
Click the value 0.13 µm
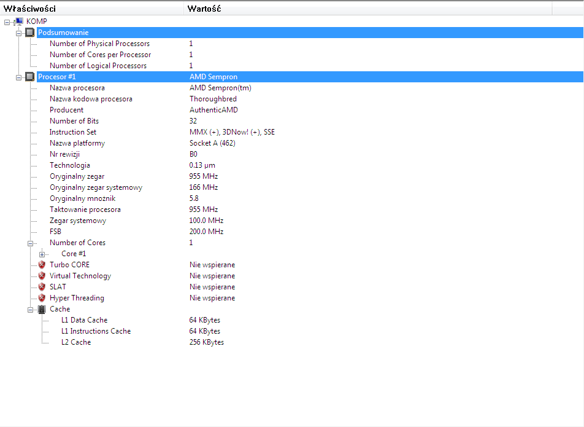(202, 165)
